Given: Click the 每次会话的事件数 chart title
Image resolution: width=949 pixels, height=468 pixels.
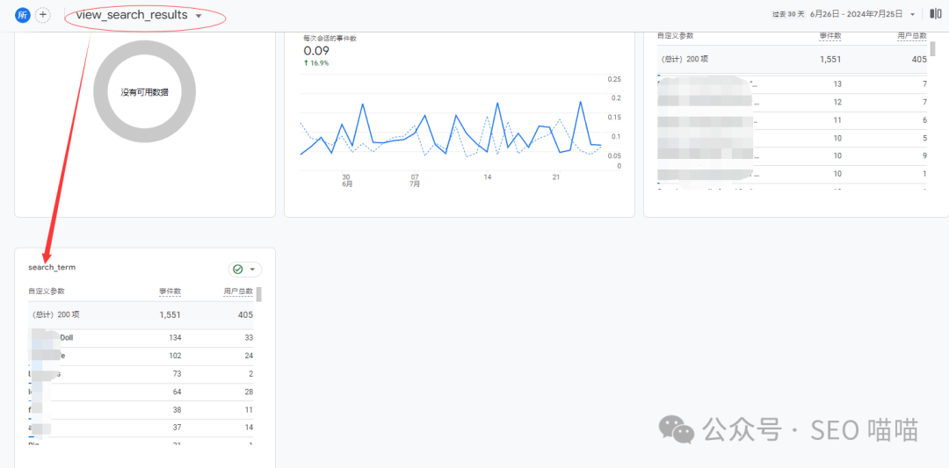Looking at the screenshot, I should tap(330, 38).
